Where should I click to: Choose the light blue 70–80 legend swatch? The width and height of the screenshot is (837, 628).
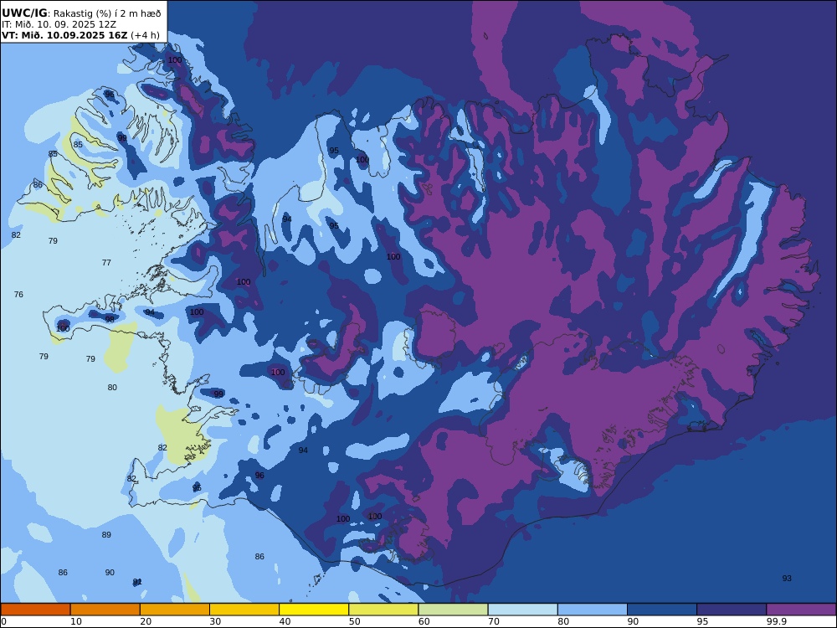522,610
